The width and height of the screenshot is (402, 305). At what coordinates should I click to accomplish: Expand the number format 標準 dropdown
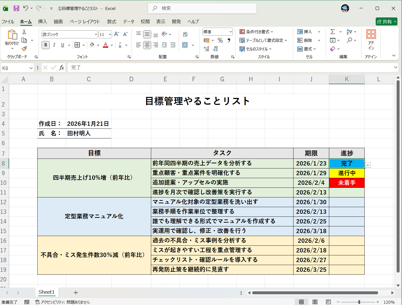tap(230, 32)
